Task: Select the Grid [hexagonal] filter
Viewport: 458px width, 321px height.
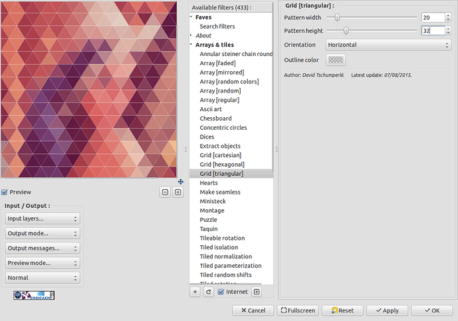Action: [222, 164]
